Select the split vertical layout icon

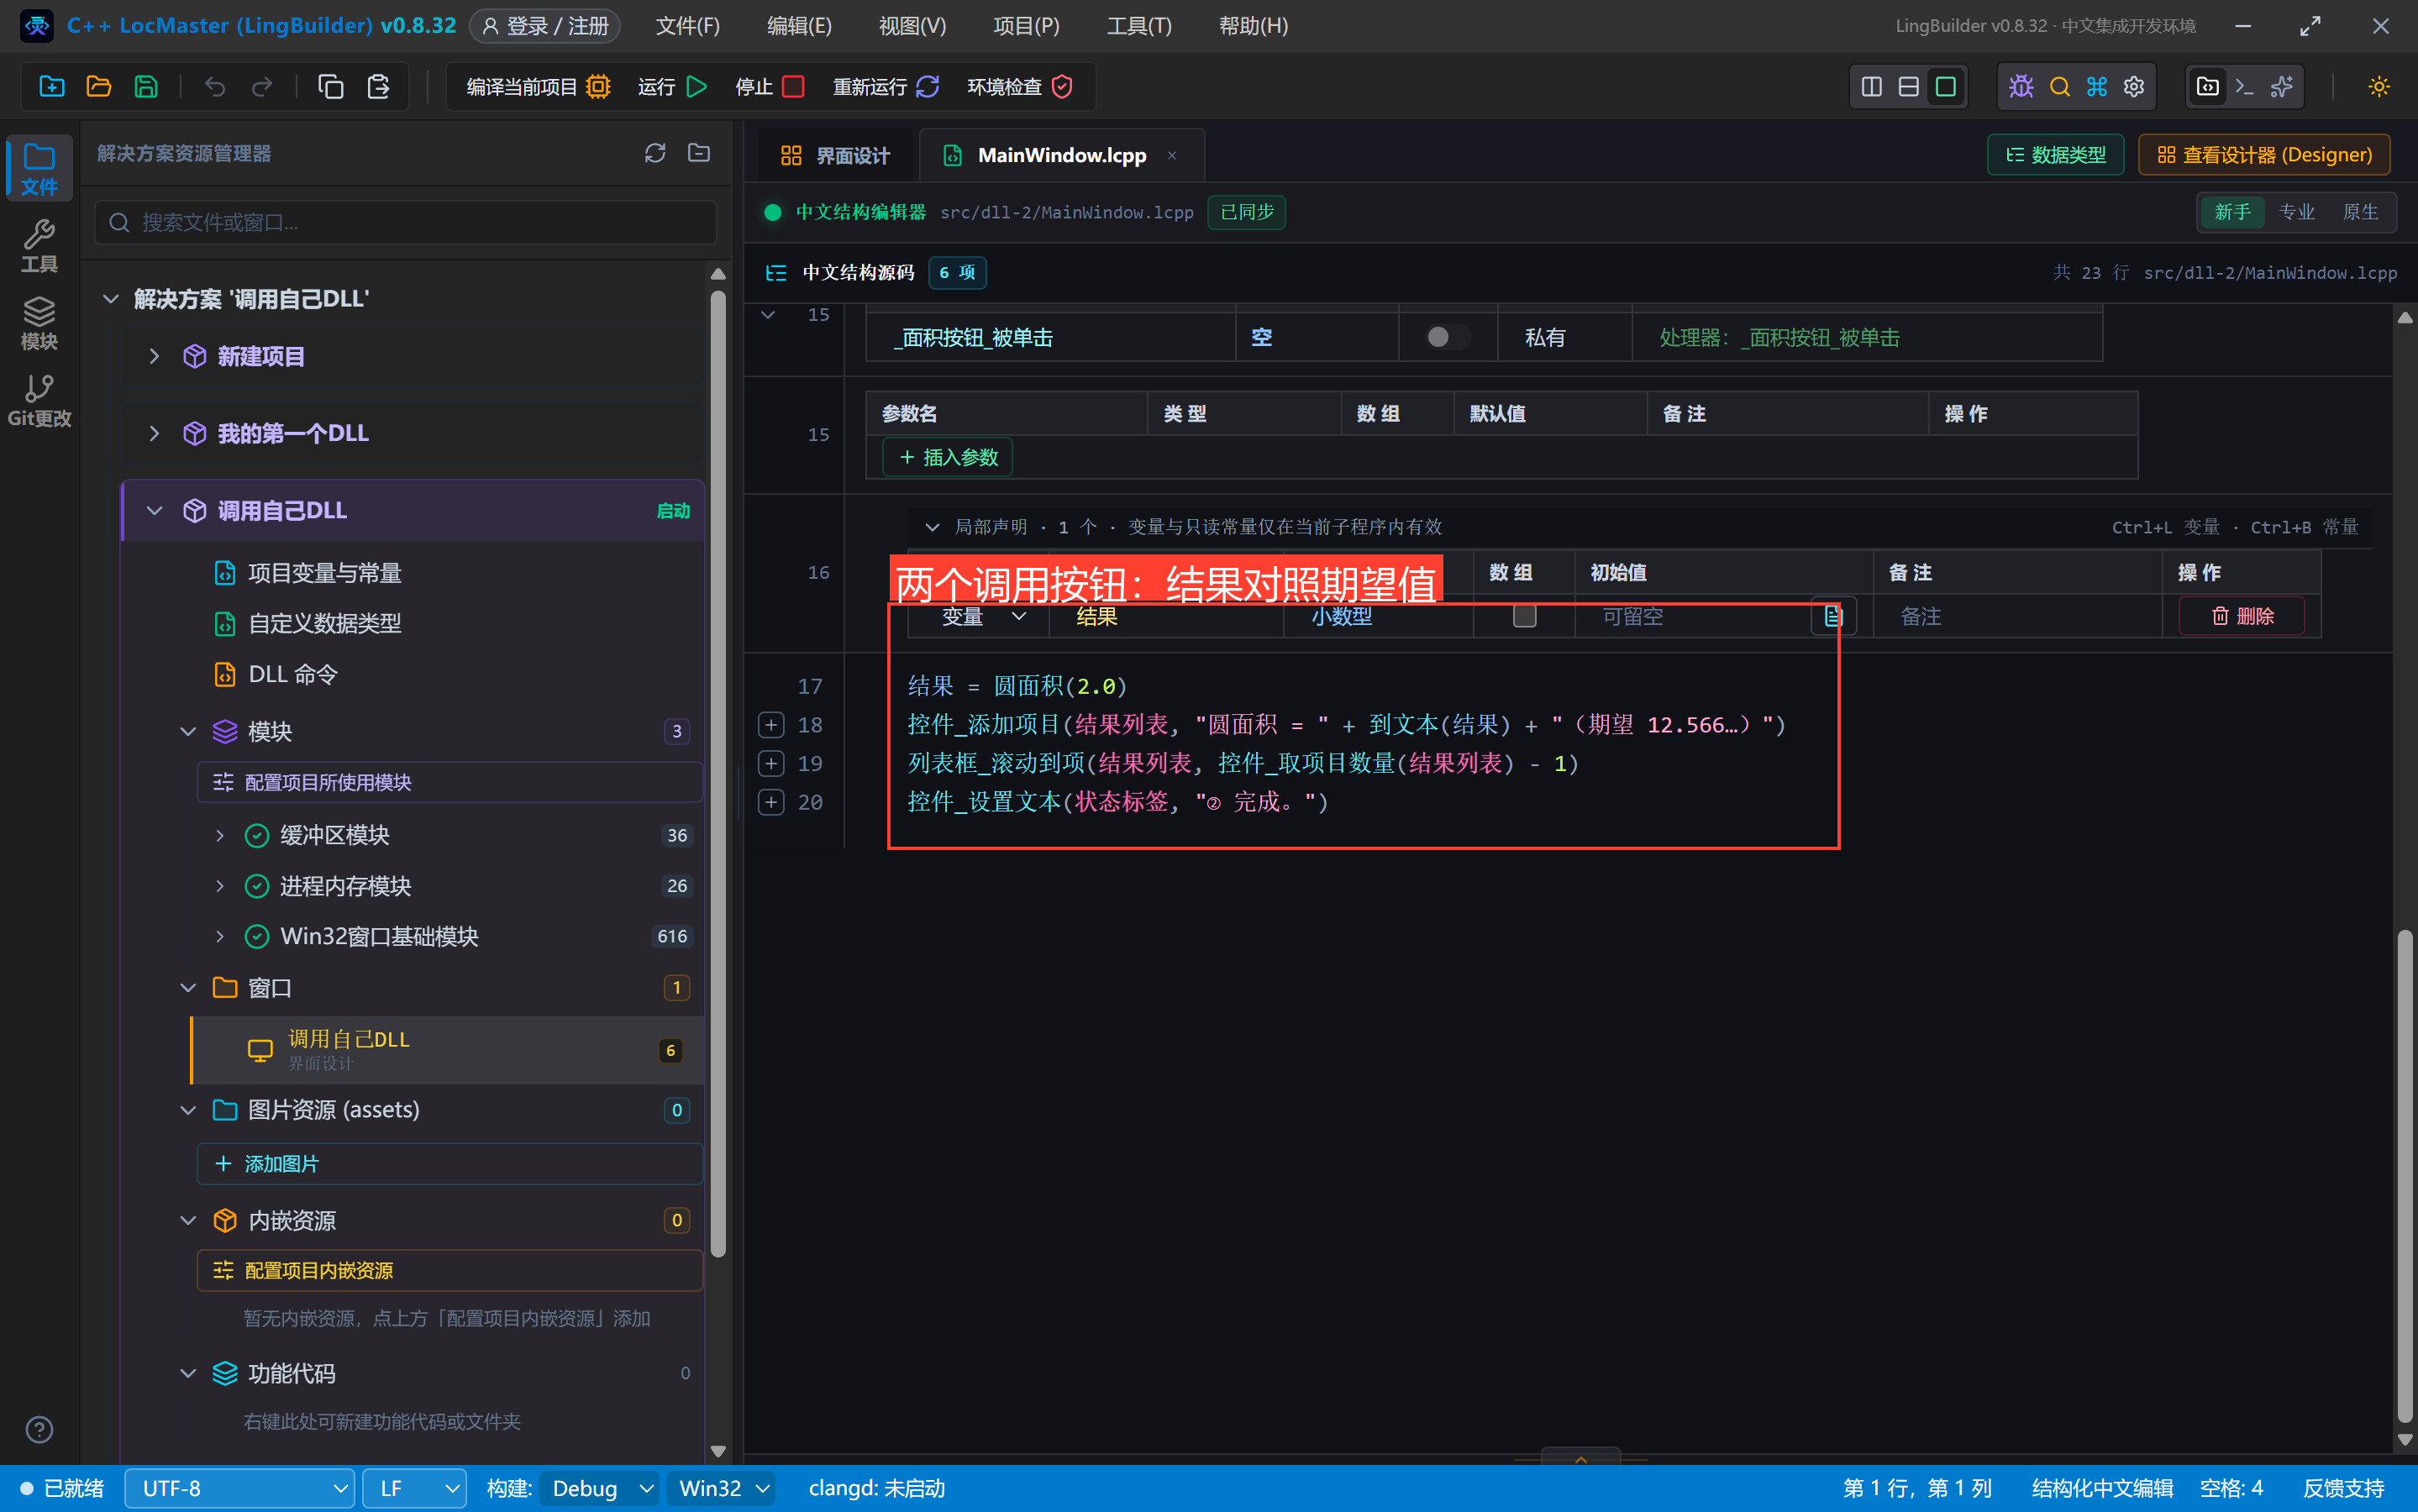click(1871, 87)
